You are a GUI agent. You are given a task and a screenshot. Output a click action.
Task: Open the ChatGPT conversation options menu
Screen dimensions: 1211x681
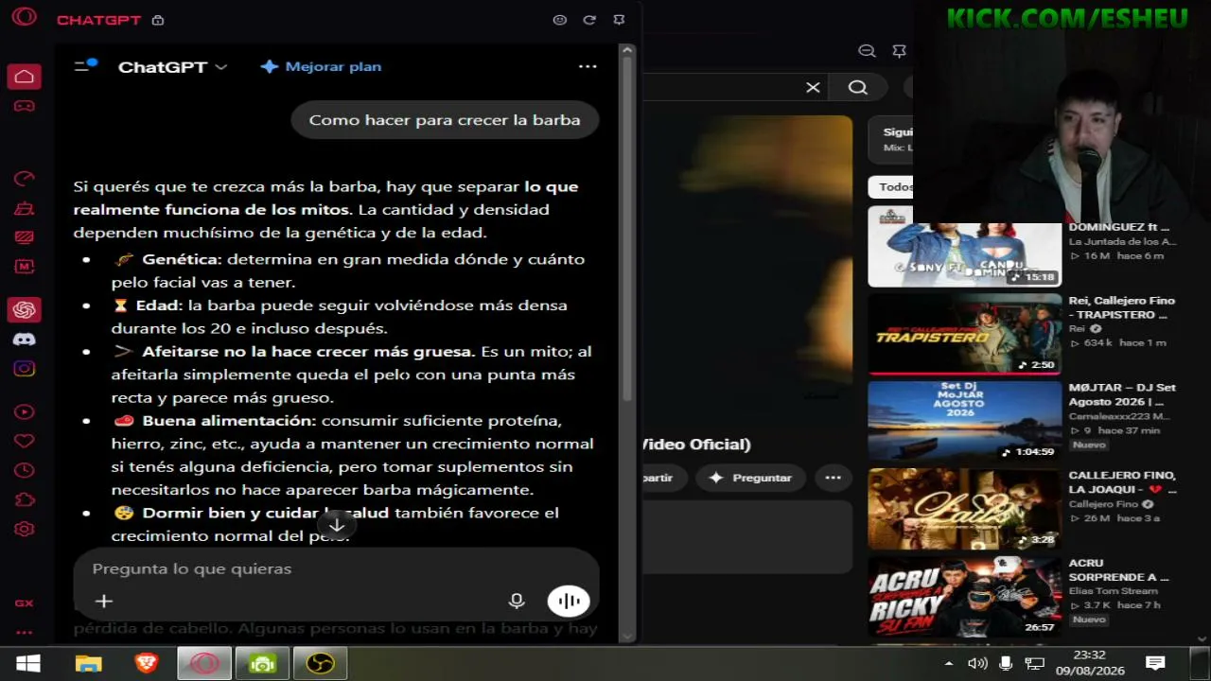[x=588, y=66]
